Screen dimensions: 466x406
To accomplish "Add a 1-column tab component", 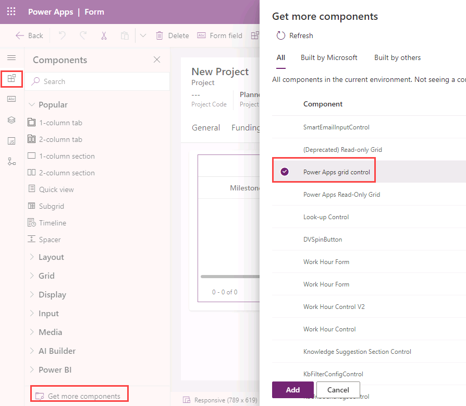I will [55, 123].
